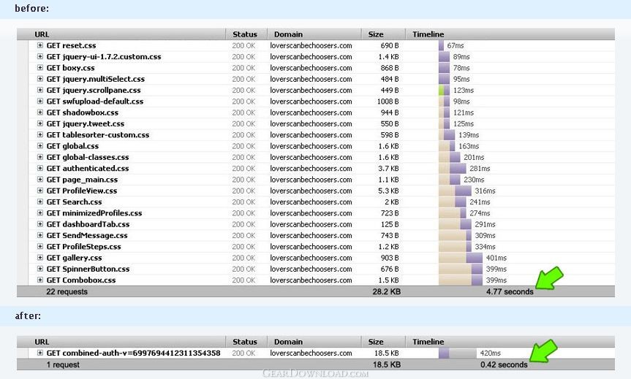Click the 18.5 KB total in after summary
The height and width of the screenshot is (379, 631).
[386, 365]
